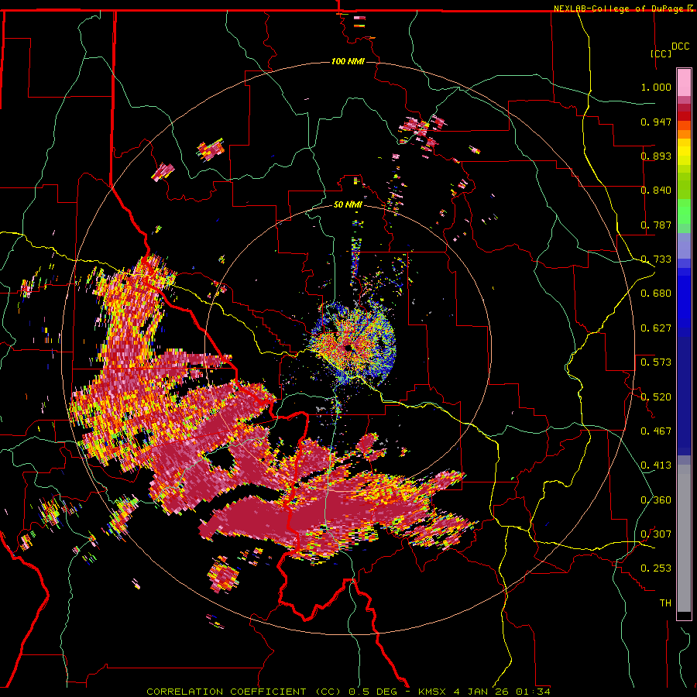The height and width of the screenshot is (697, 697).
Task: Click the 0.413 legend value
Action: pos(656,465)
